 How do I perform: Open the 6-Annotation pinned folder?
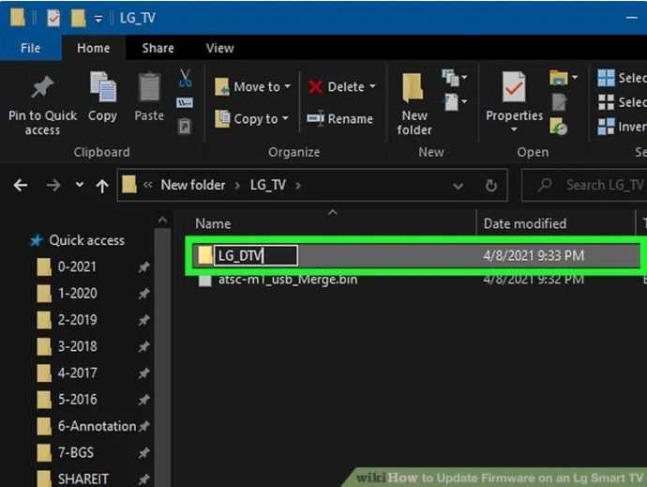tap(97, 426)
